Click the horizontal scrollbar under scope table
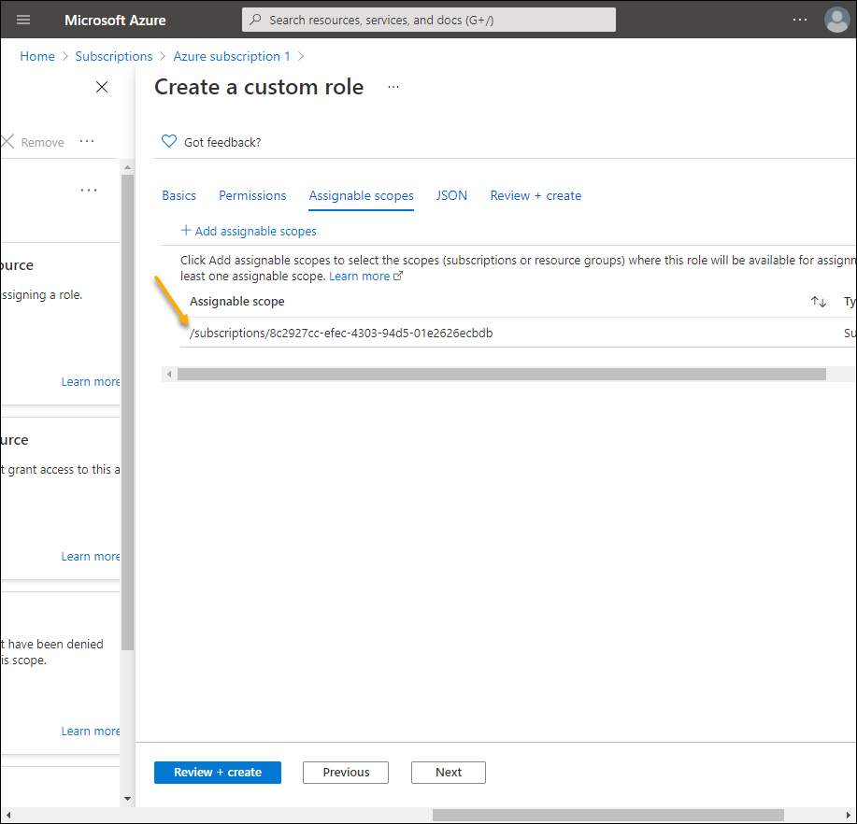 coord(501,374)
